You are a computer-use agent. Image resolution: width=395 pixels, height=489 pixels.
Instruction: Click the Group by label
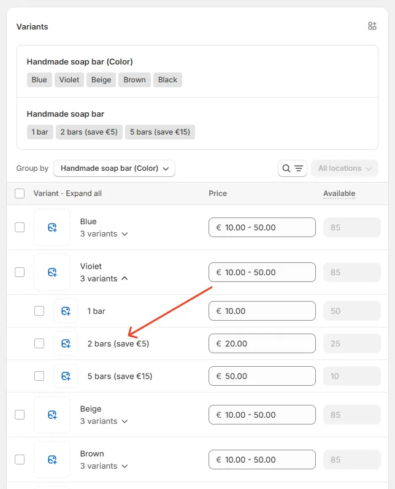(33, 168)
